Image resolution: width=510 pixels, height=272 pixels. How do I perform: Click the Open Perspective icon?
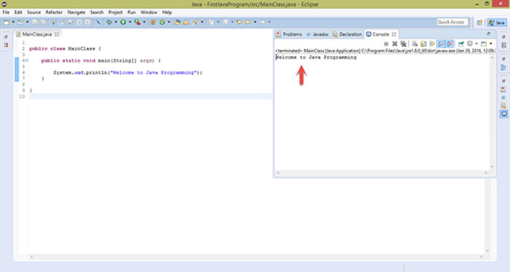tap(479, 22)
